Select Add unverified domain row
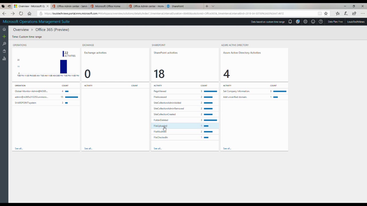Viewport: 367px width, 206px height. [254, 97]
